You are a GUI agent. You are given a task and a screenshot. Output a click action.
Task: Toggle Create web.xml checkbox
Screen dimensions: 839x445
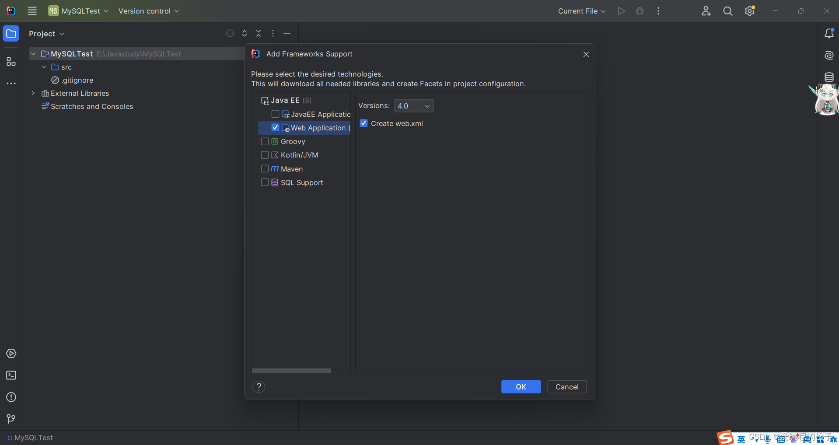364,123
